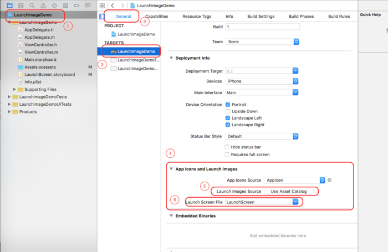This screenshot has height=252, width=388.
Task: Click the related items grid icon
Action: point(102,6)
